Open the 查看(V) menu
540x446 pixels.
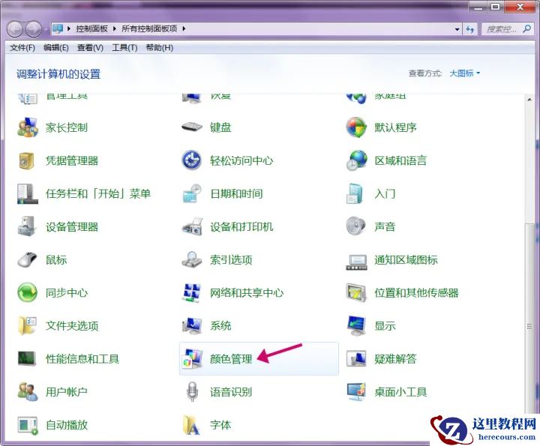point(90,48)
